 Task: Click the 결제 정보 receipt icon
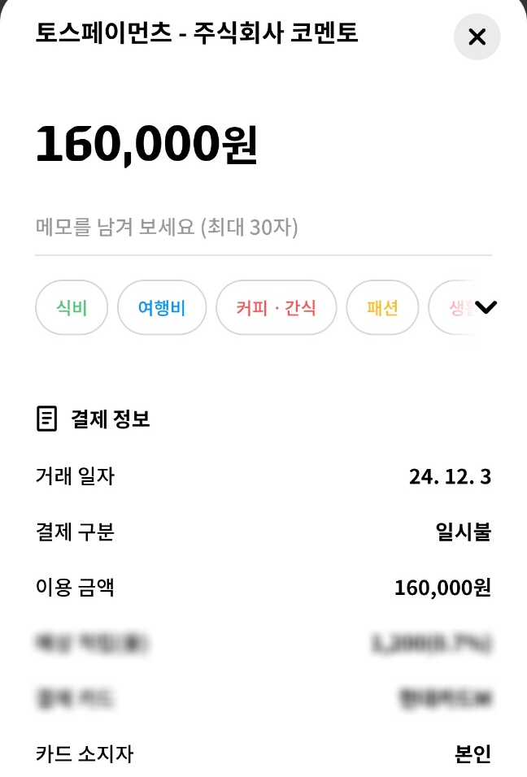coord(48,419)
